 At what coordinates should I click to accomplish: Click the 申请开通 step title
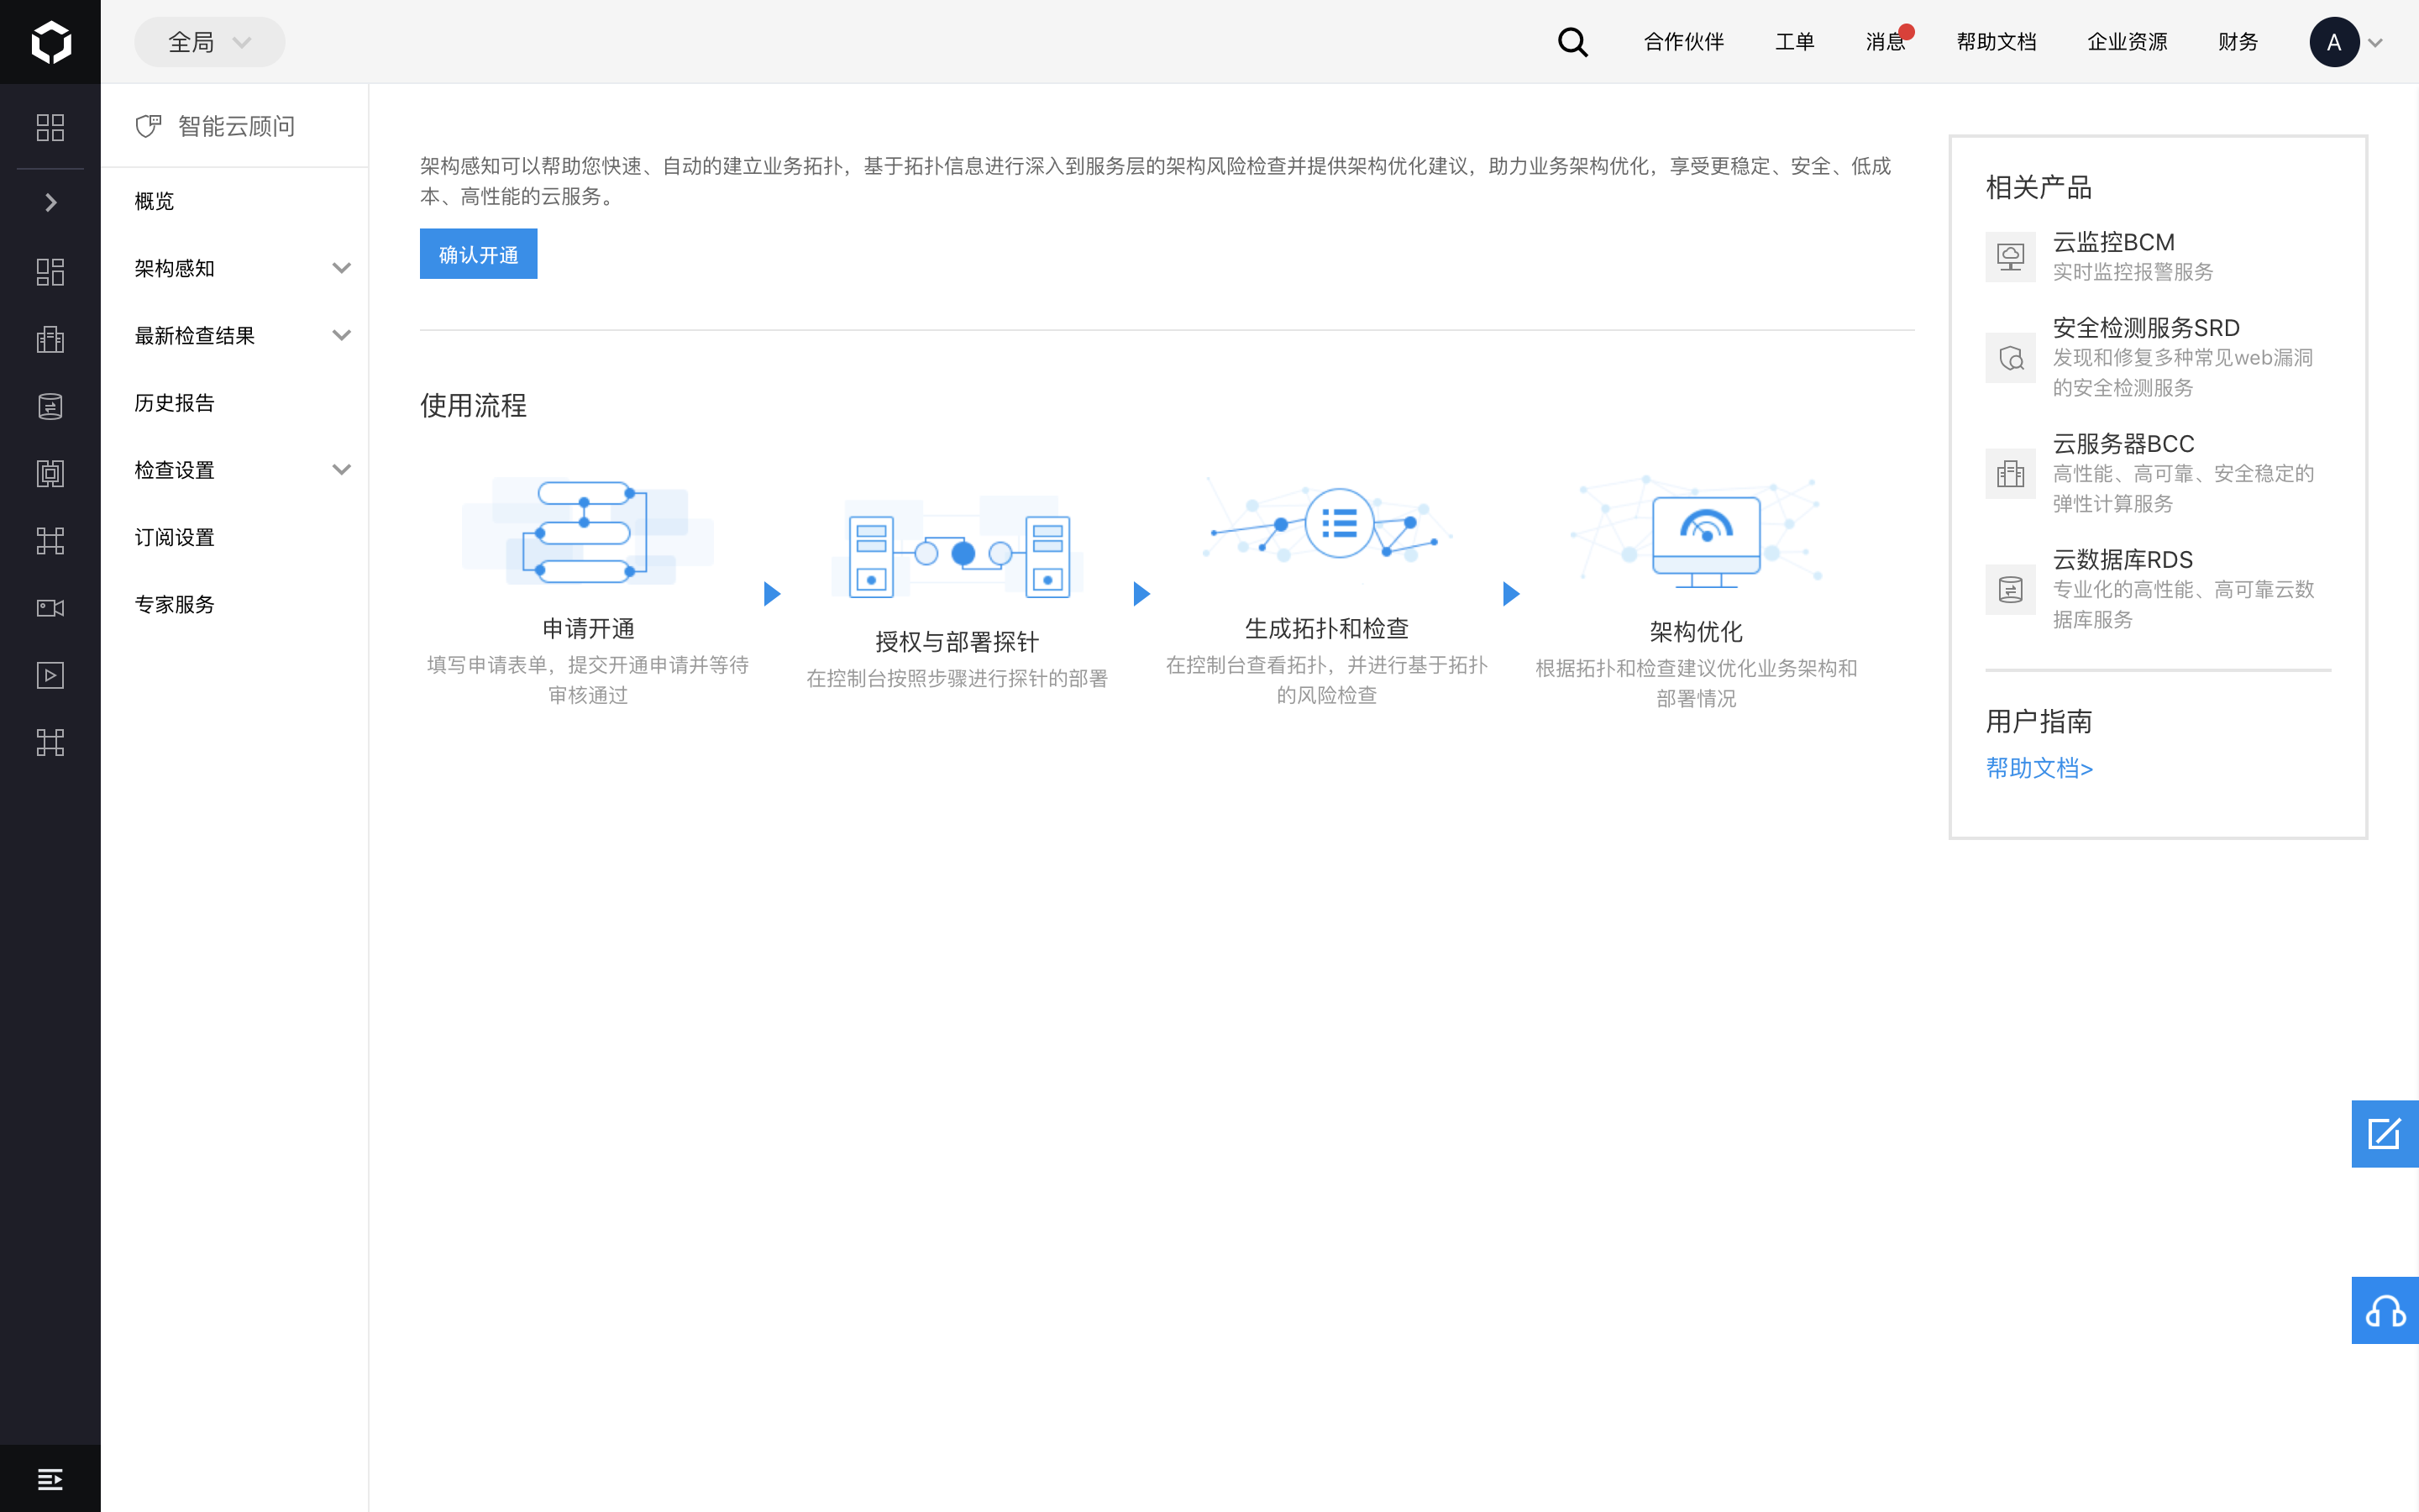click(588, 629)
